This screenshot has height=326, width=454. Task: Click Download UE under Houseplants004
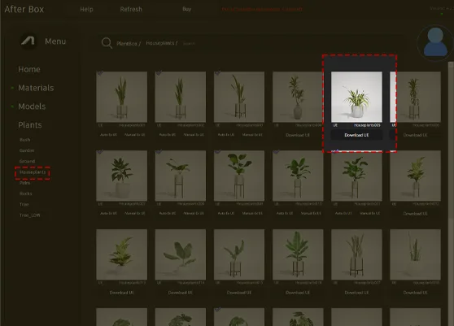click(298, 135)
